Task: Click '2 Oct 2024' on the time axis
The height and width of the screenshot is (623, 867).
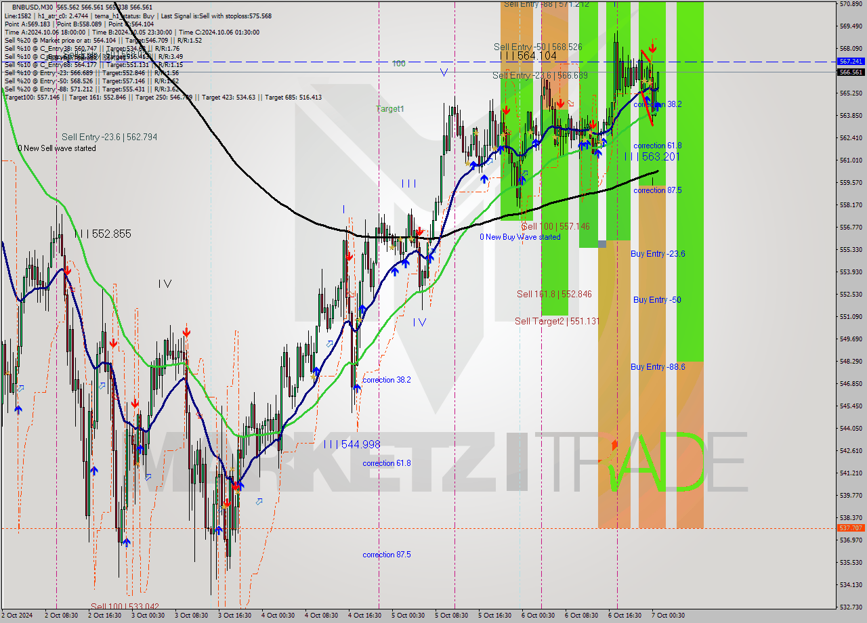Action: click(x=18, y=616)
